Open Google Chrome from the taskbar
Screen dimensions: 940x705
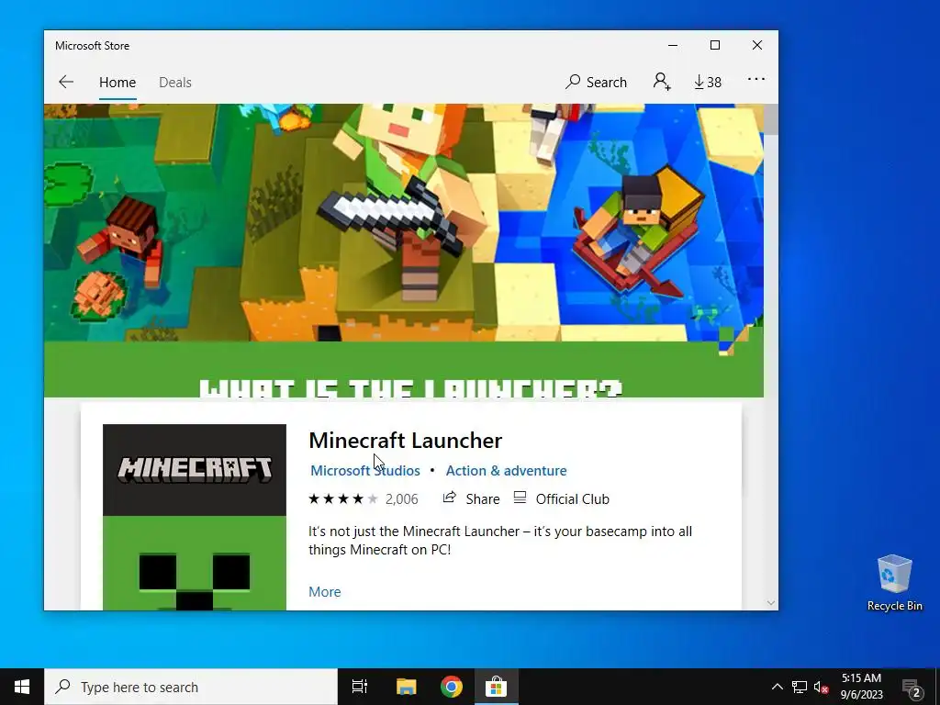pyautogui.click(x=452, y=687)
